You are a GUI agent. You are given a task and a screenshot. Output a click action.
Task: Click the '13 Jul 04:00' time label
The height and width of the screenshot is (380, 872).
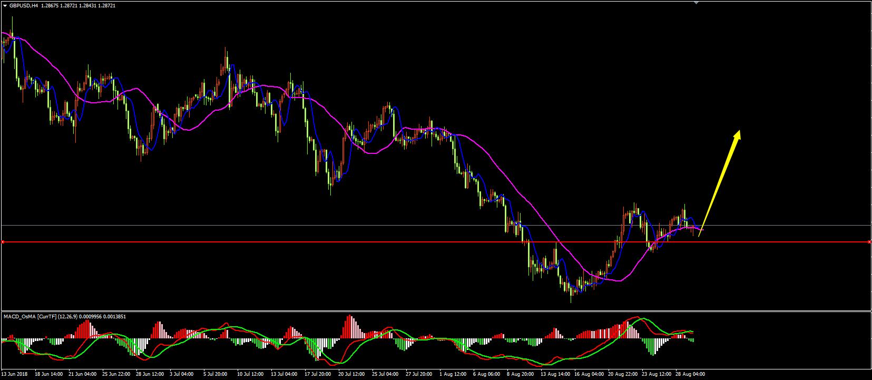coord(285,374)
